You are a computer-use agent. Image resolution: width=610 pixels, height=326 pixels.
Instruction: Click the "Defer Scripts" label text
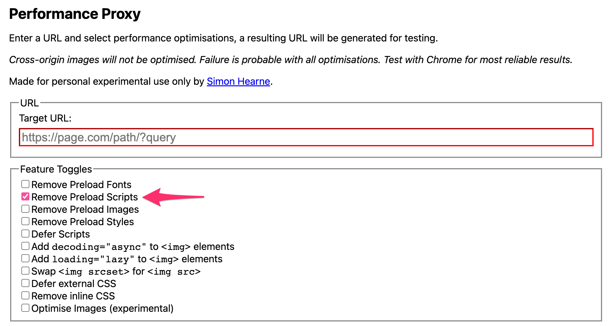(61, 234)
